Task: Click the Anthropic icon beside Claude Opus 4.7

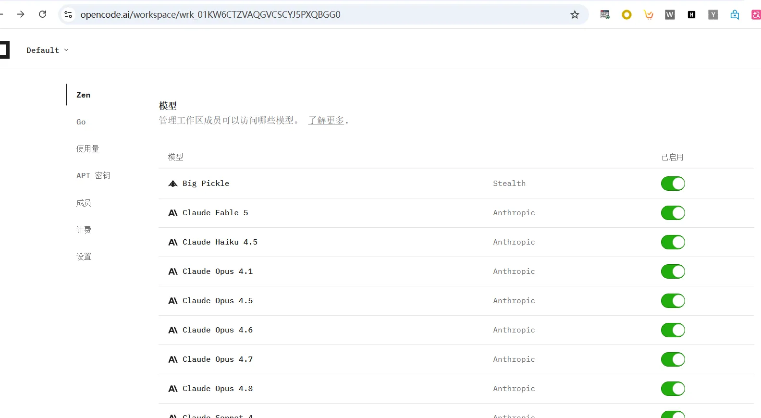Action: [x=173, y=359]
